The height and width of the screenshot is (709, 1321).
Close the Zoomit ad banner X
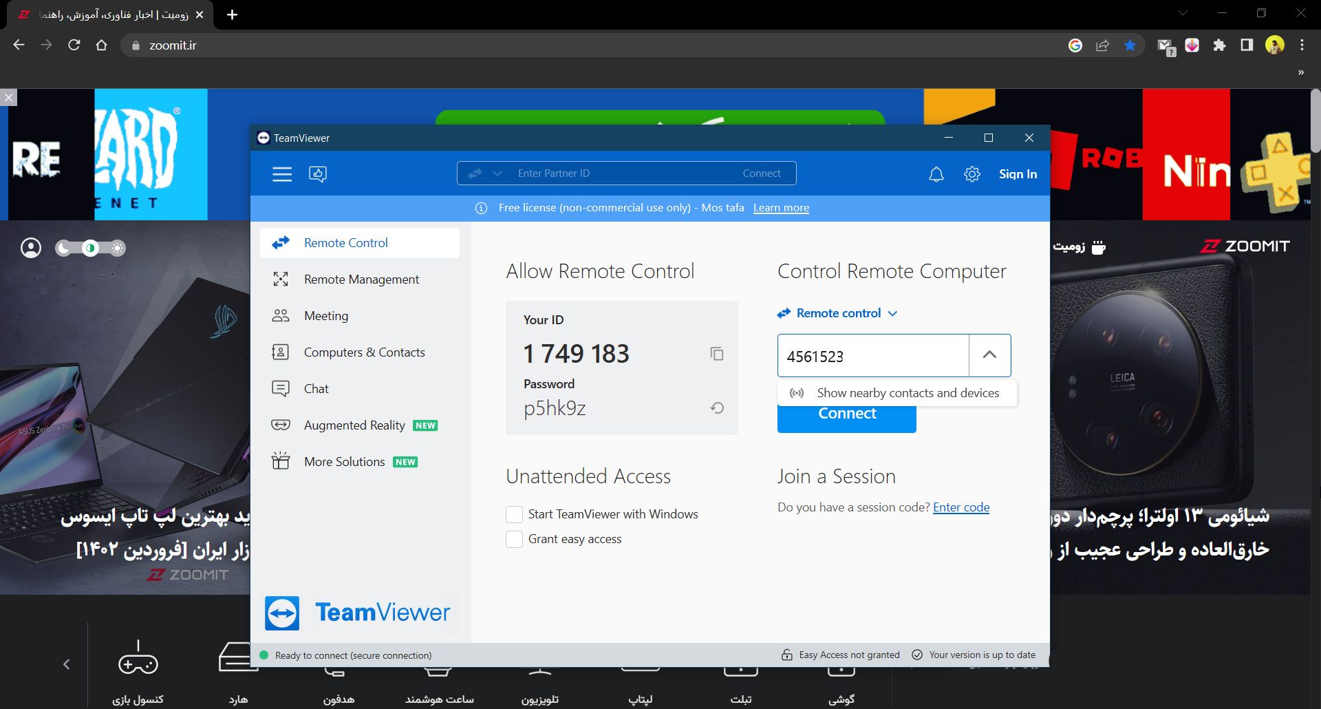click(x=8, y=98)
